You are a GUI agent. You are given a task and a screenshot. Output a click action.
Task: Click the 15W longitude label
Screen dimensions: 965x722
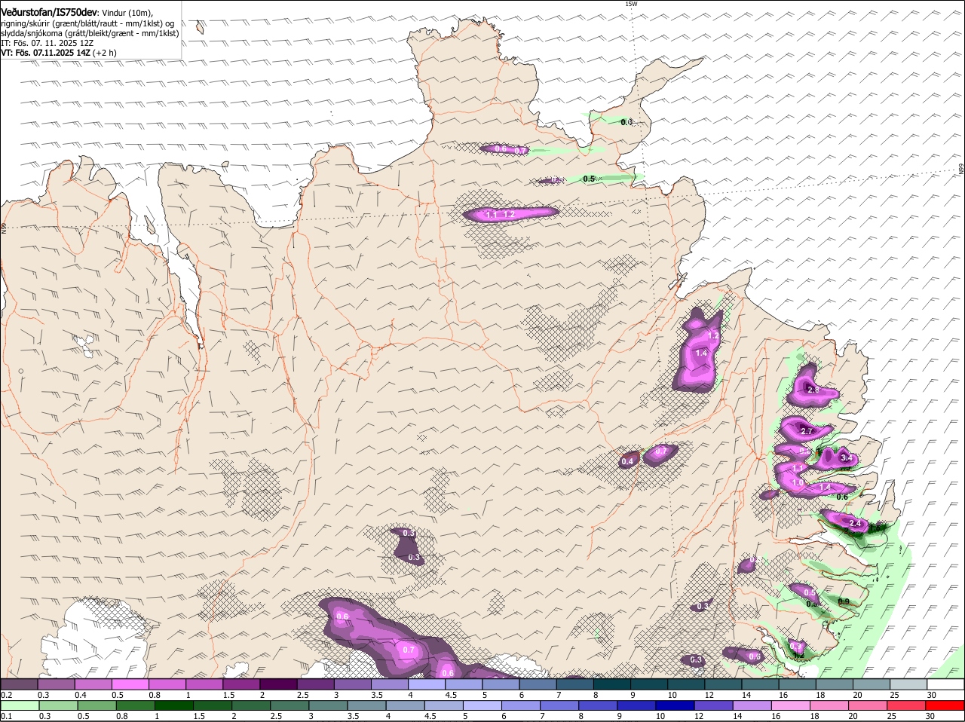631,4
